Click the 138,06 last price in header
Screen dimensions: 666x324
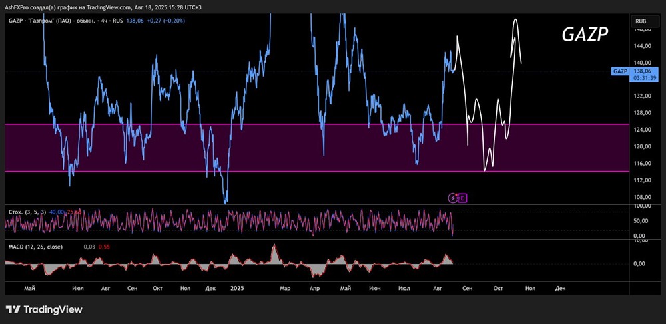[135, 21]
